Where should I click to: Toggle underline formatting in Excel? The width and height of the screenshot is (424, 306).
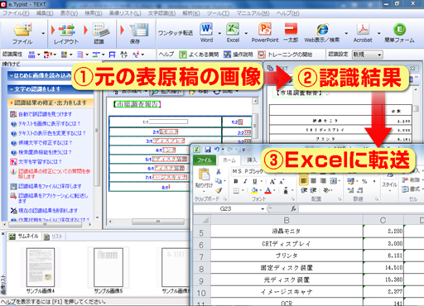pyautogui.click(x=254, y=181)
